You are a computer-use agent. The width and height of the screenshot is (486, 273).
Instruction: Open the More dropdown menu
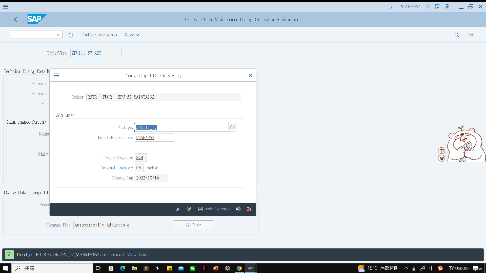click(x=132, y=35)
